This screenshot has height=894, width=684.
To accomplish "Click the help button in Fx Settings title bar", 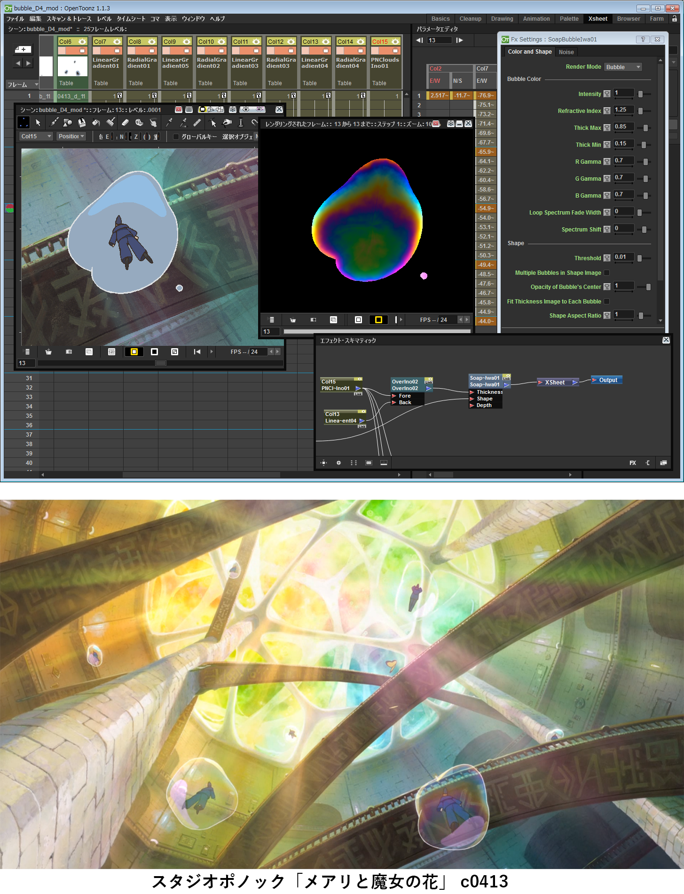I will coord(643,40).
